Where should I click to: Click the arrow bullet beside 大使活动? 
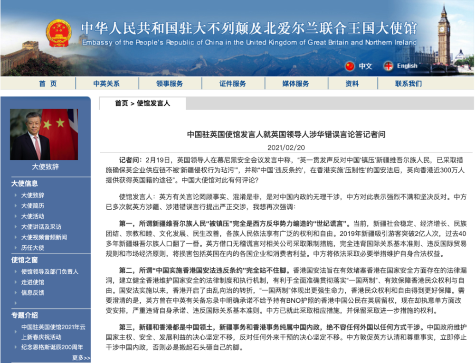coord(16,216)
